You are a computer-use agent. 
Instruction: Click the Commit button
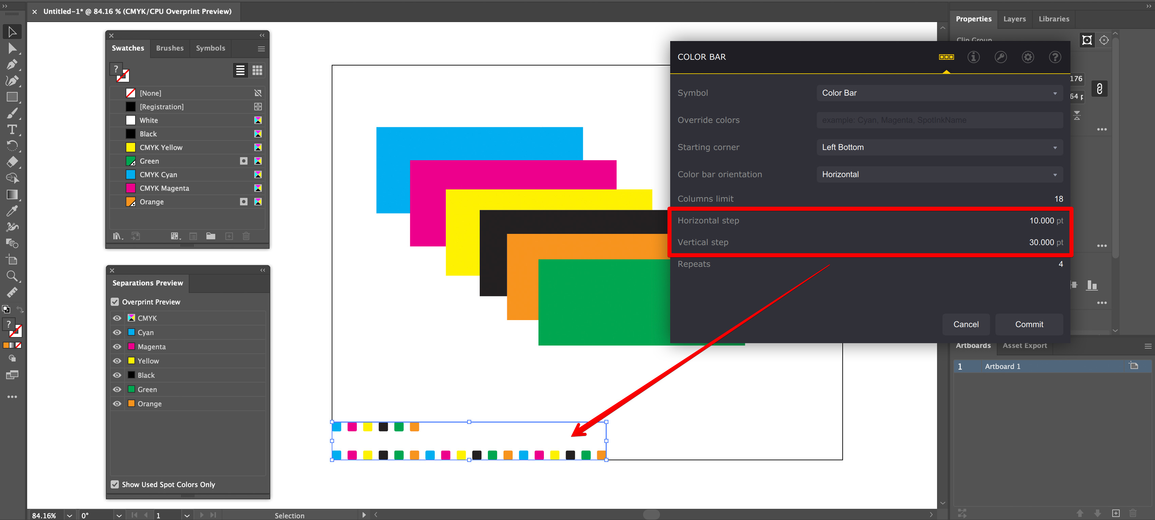pyautogui.click(x=1029, y=324)
